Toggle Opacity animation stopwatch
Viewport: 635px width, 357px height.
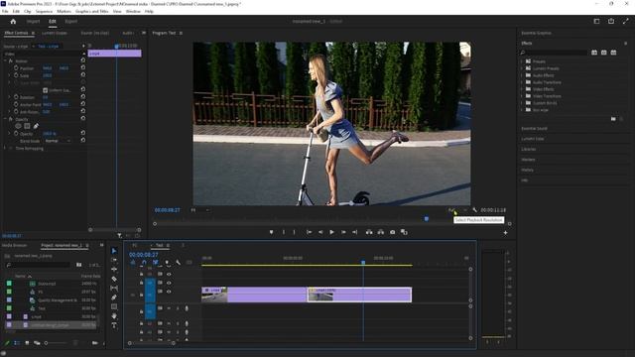coord(16,133)
